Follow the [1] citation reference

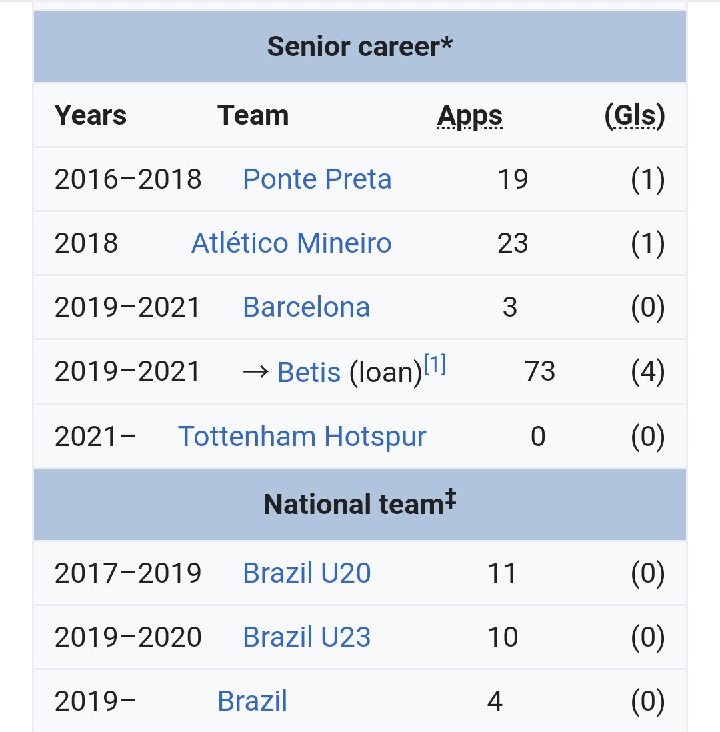coord(435,364)
